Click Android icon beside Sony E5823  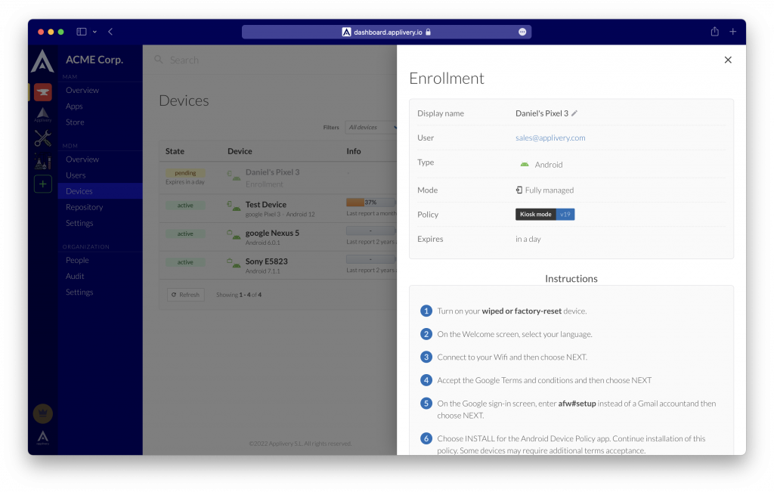237,264
